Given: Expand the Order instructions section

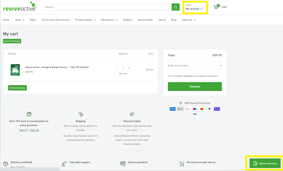Looking at the screenshot, I should tap(195, 66).
